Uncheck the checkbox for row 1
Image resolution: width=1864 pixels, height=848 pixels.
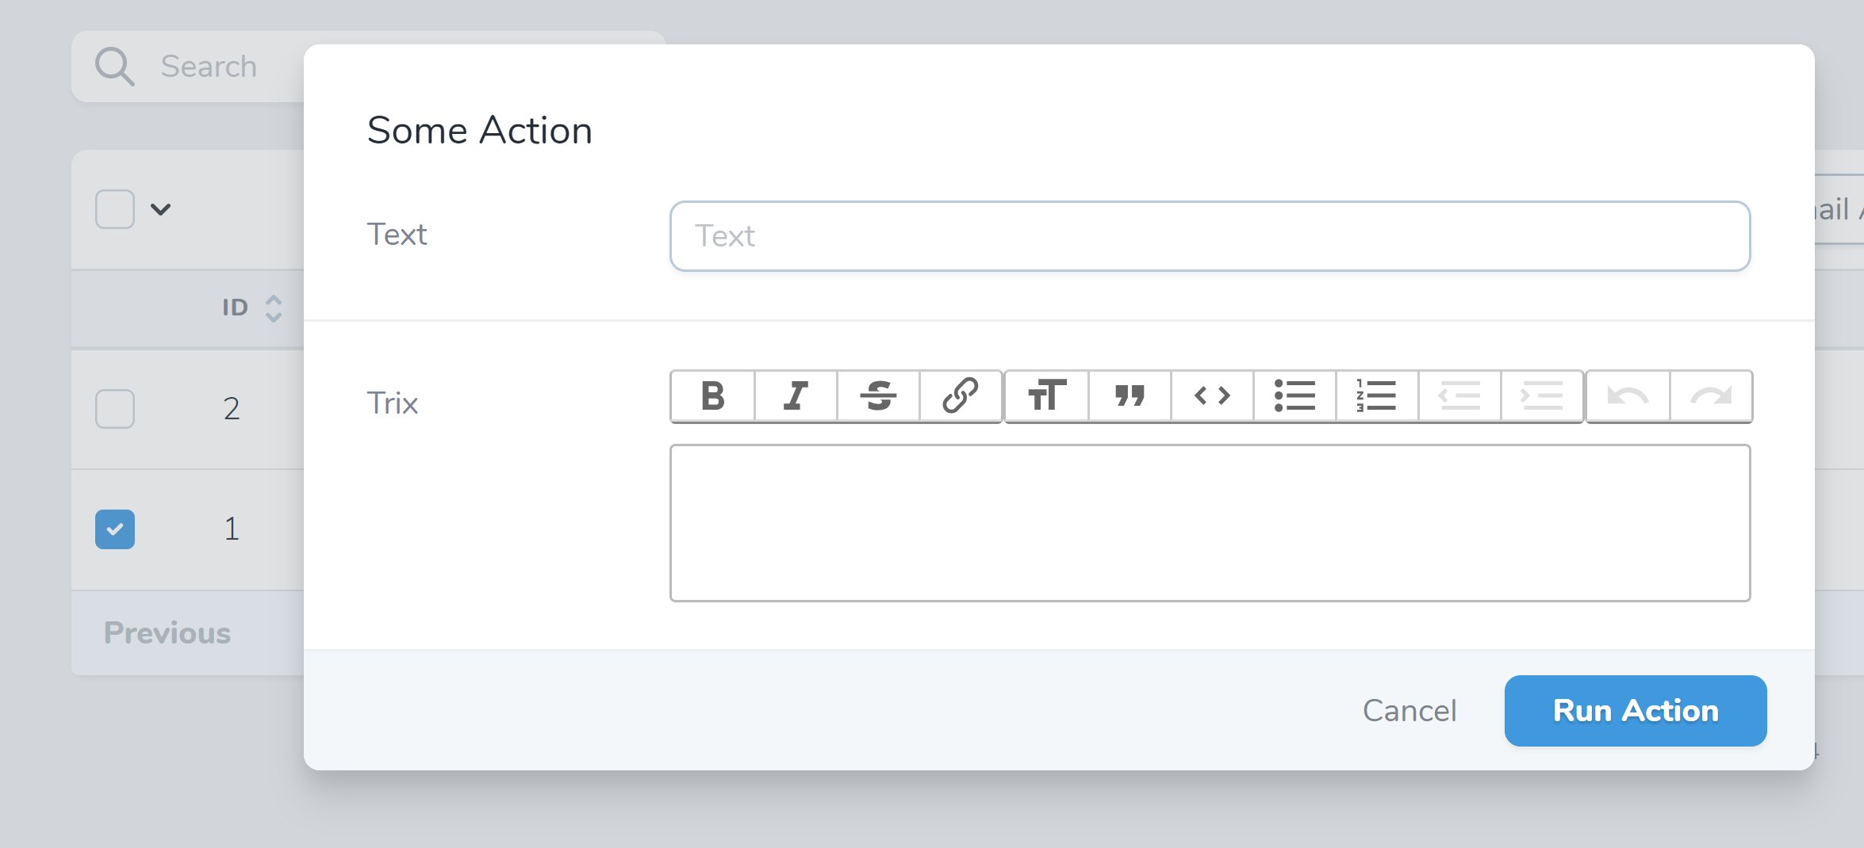115,529
